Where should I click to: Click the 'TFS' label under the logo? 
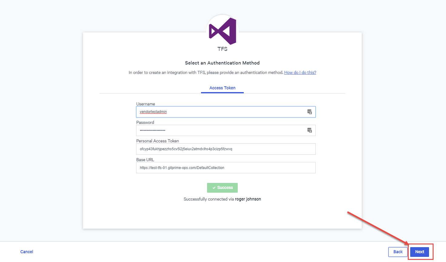pos(222,49)
